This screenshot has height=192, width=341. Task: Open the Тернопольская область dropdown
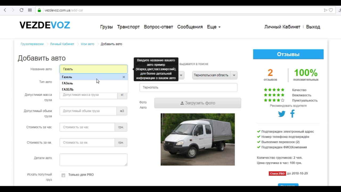click(215, 75)
